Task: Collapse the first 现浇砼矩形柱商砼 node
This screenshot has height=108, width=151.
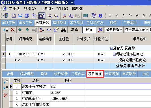Action: coord(114,54)
